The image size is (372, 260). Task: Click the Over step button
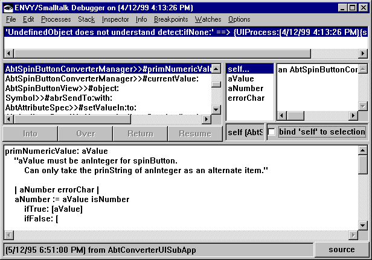(x=85, y=134)
